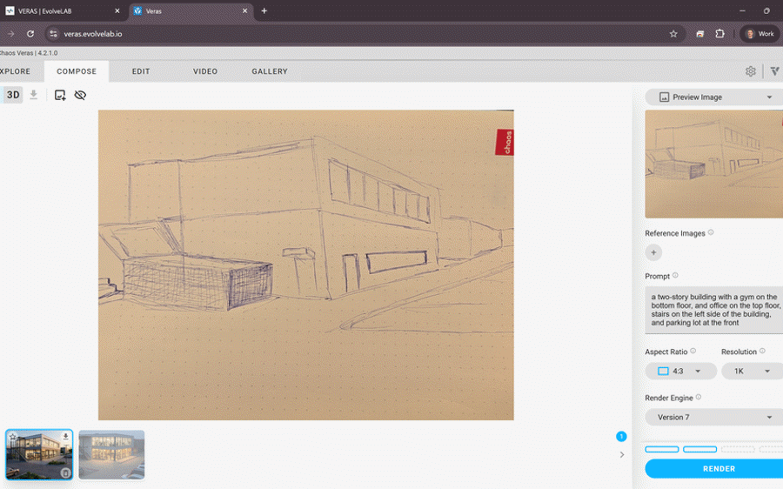Click the Prompt info icon
The width and height of the screenshot is (783, 489).
pyautogui.click(x=675, y=275)
